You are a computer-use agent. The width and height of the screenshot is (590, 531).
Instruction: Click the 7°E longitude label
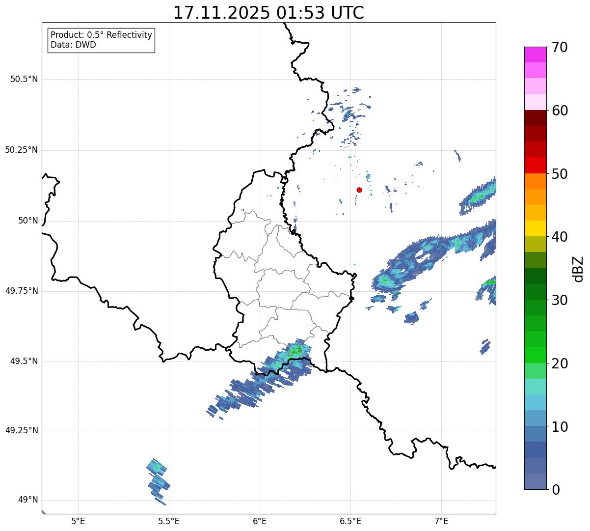click(x=441, y=521)
